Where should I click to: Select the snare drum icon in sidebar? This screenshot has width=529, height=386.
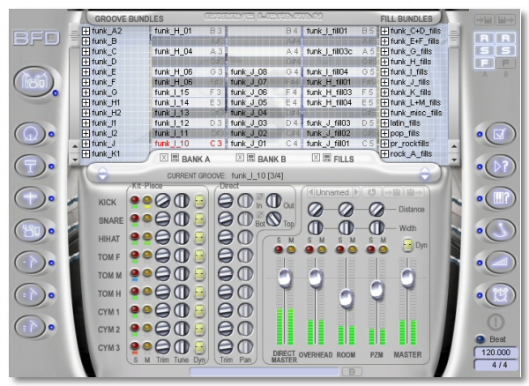pyautogui.click(x=30, y=167)
